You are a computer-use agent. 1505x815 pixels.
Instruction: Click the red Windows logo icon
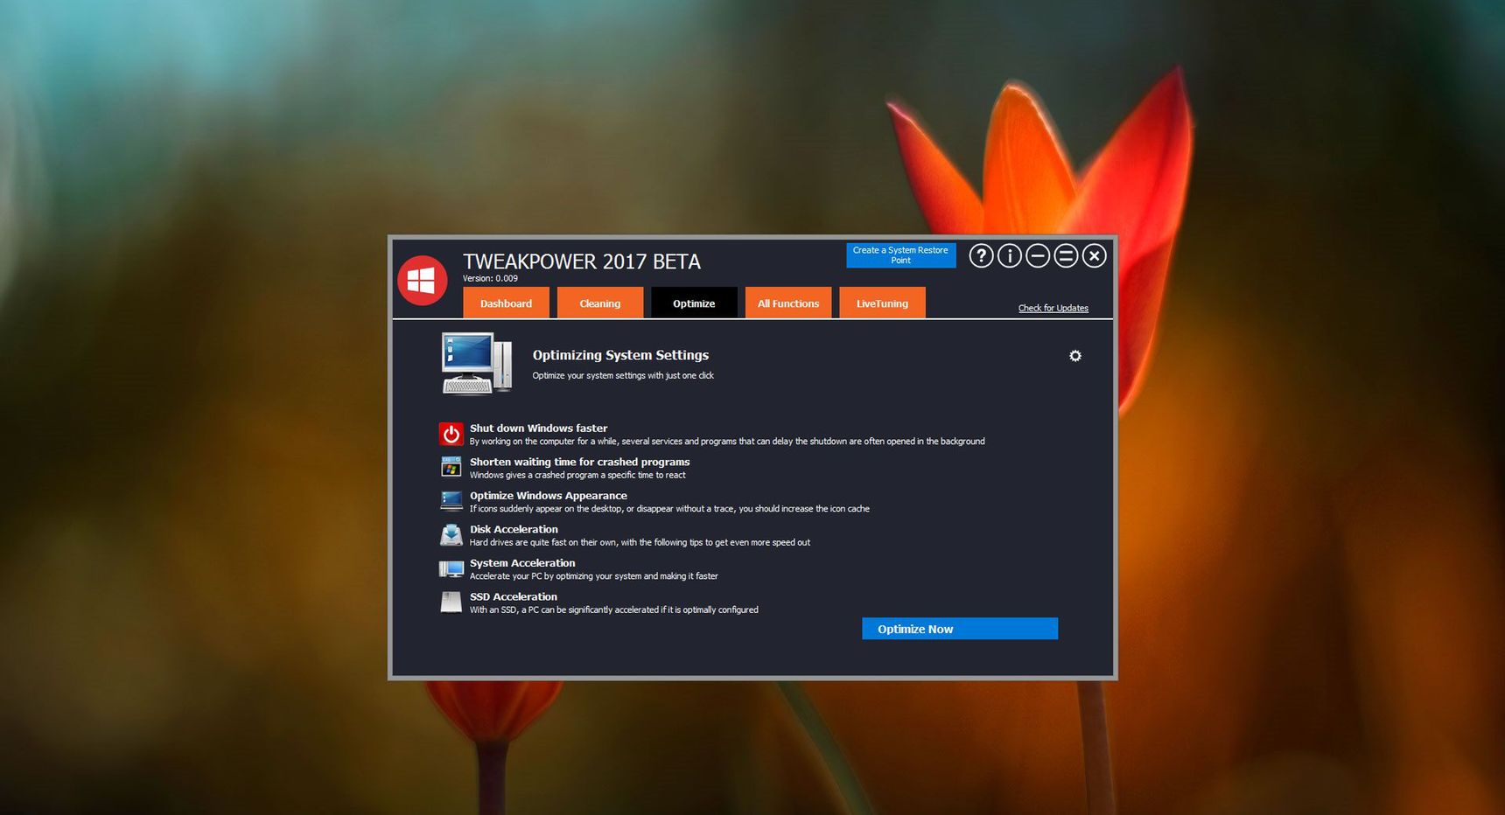(423, 281)
